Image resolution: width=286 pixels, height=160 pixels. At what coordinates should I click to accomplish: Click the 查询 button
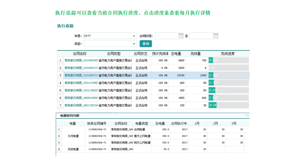point(146,44)
